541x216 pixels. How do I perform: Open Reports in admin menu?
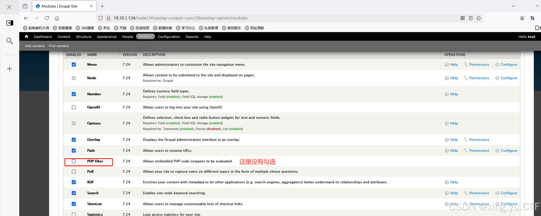pyautogui.click(x=192, y=37)
